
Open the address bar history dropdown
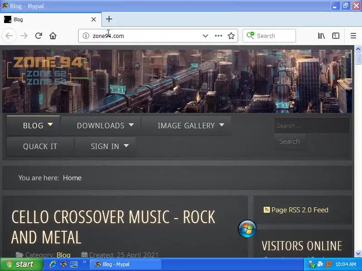click(x=205, y=36)
